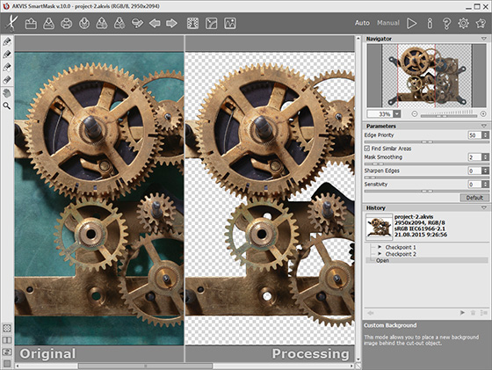The height and width of the screenshot is (370, 492).
Task: Redo action with right arrow
Action: pyautogui.click(x=171, y=23)
